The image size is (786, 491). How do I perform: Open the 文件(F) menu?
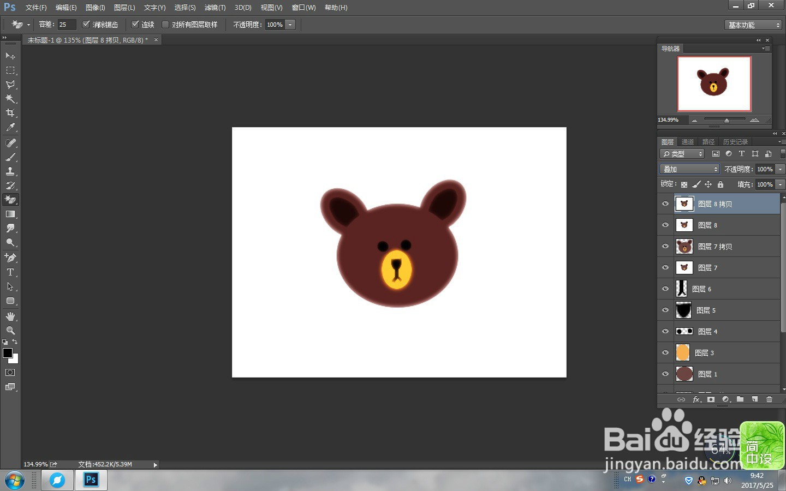coord(36,8)
